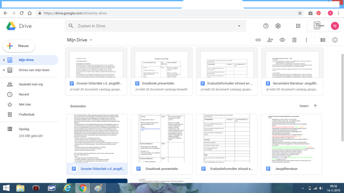The width and height of the screenshot is (344, 193).
Task: Show file details info panel
Action: (335, 40)
